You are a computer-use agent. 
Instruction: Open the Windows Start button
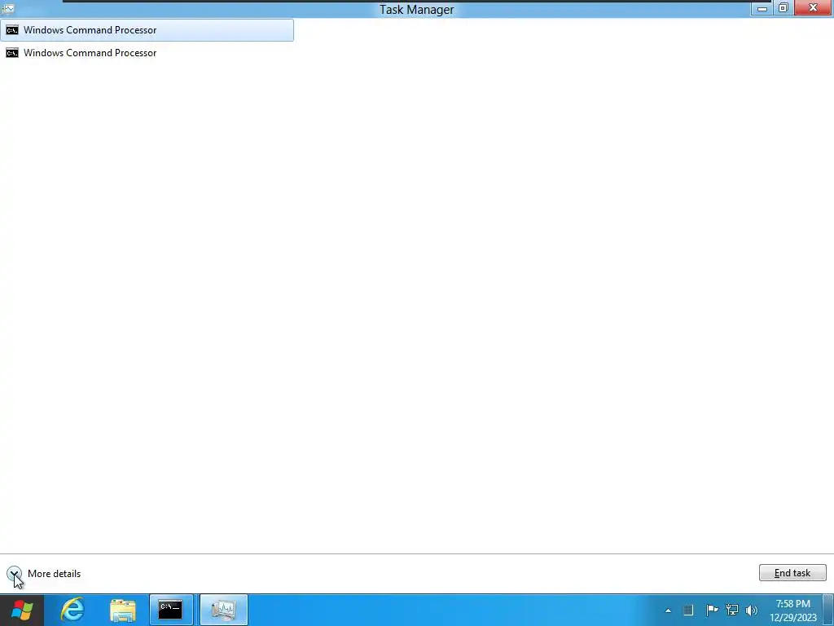click(x=22, y=610)
